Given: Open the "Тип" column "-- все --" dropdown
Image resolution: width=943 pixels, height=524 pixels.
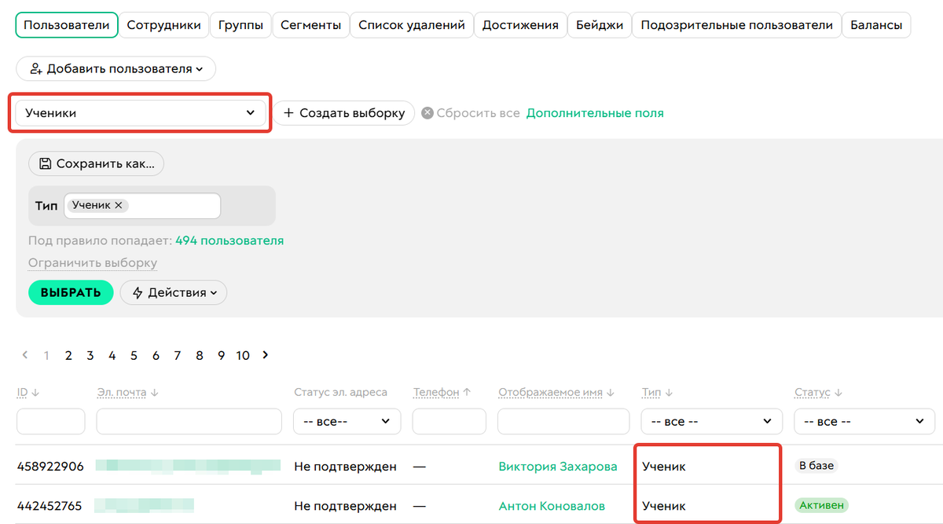Looking at the screenshot, I should point(710,421).
